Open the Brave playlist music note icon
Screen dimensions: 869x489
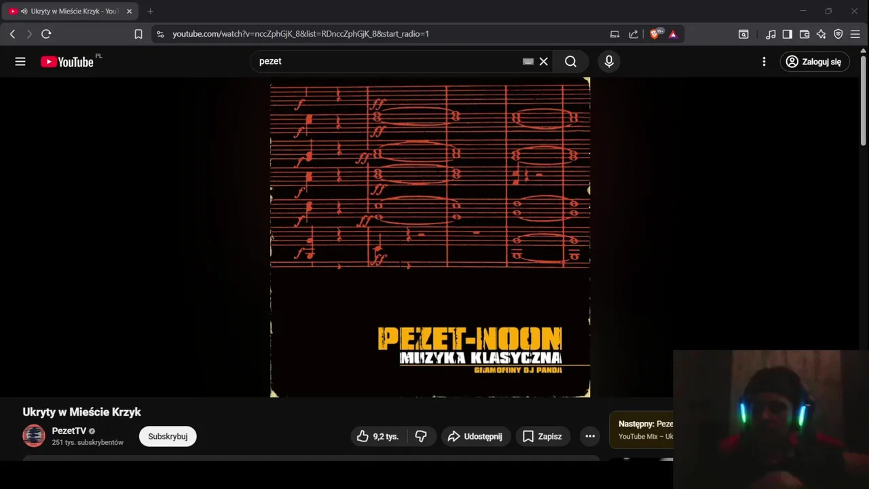771,34
